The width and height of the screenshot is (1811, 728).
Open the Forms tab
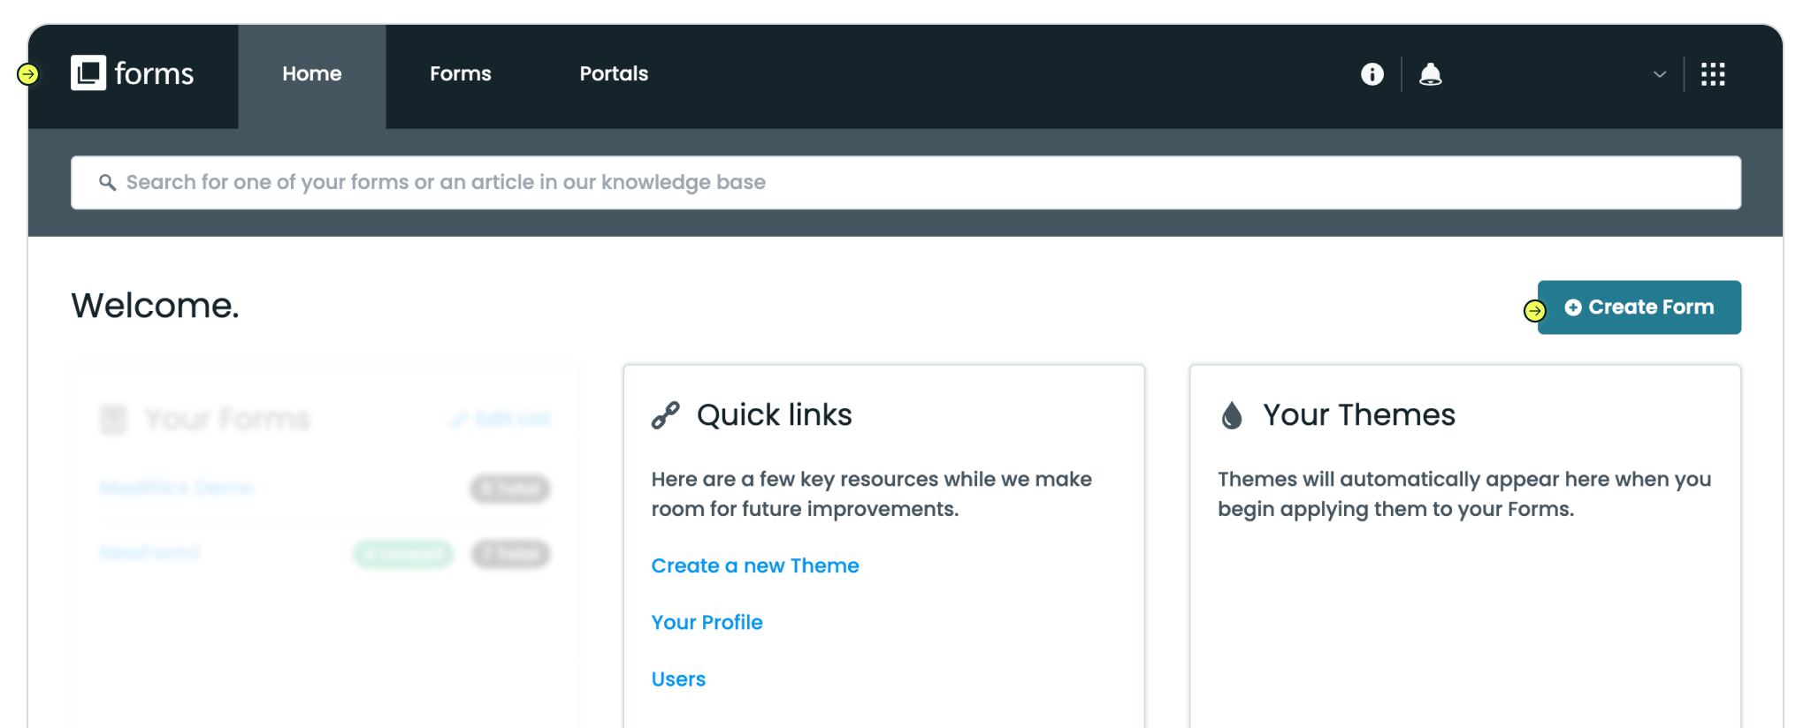461,74
